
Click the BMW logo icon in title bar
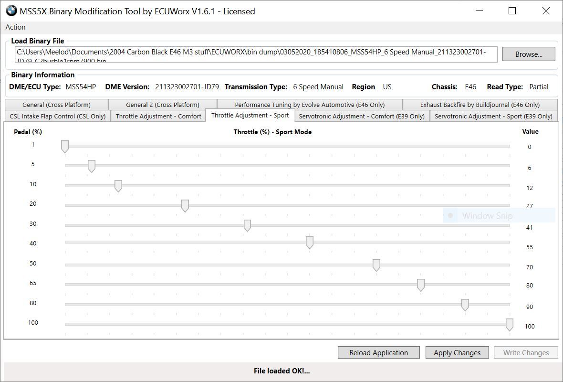(x=11, y=11)
